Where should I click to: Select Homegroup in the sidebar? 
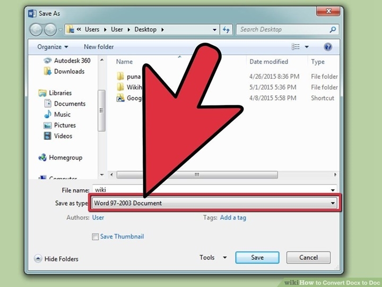pos(66,158)
